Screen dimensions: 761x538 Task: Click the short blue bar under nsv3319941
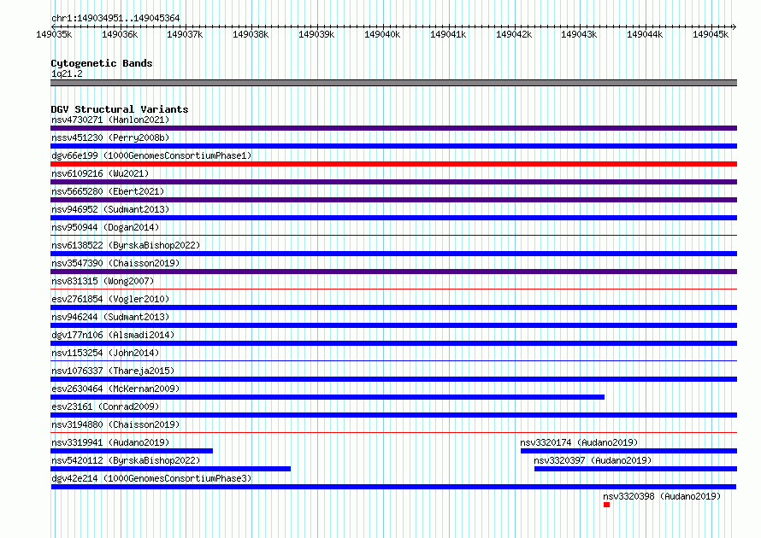click(x=132, y=451)
